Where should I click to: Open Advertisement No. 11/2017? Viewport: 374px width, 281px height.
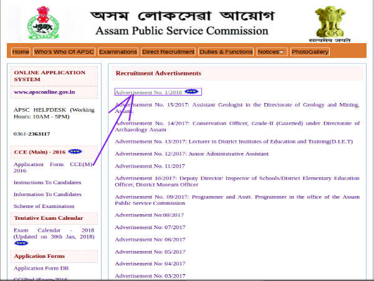[x=150, y=166]
